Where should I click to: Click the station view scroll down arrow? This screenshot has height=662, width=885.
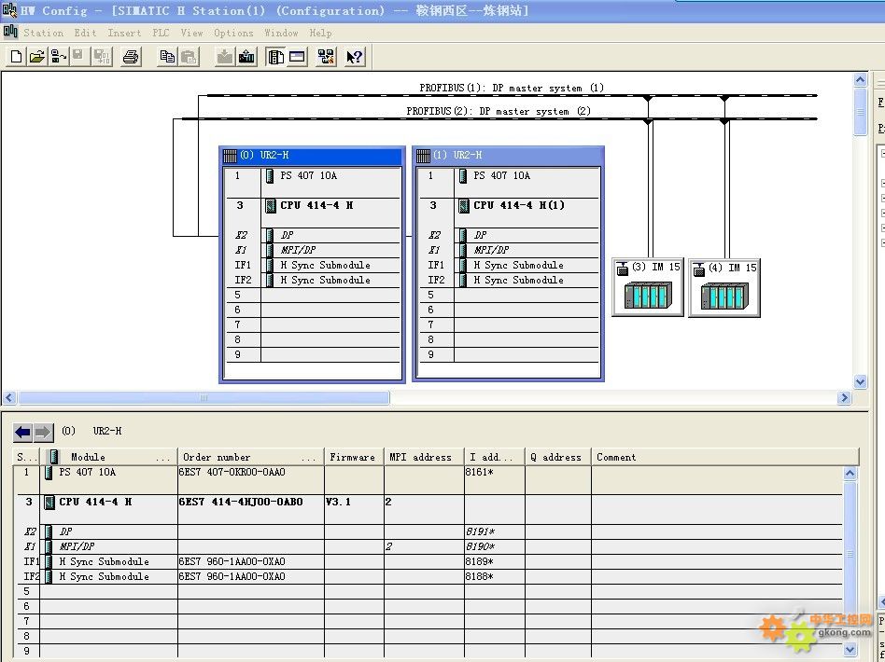pyautogui.click(x=860, y=381)
